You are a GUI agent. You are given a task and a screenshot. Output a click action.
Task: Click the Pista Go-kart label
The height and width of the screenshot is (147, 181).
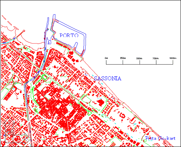coord(160,138)
